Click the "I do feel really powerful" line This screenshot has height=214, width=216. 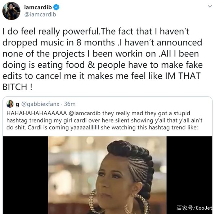tap(51, 32)
